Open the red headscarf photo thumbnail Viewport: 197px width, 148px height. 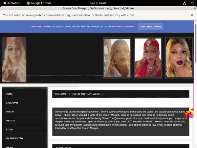[x=148, y=58]
